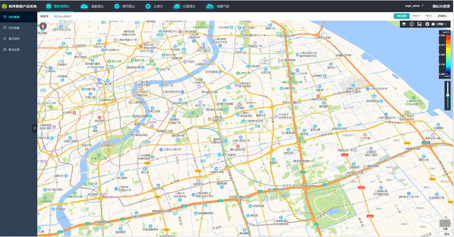Click the vertical opacity slider handle
Viewport: 454px width, 237px height.
pos(447,95)
